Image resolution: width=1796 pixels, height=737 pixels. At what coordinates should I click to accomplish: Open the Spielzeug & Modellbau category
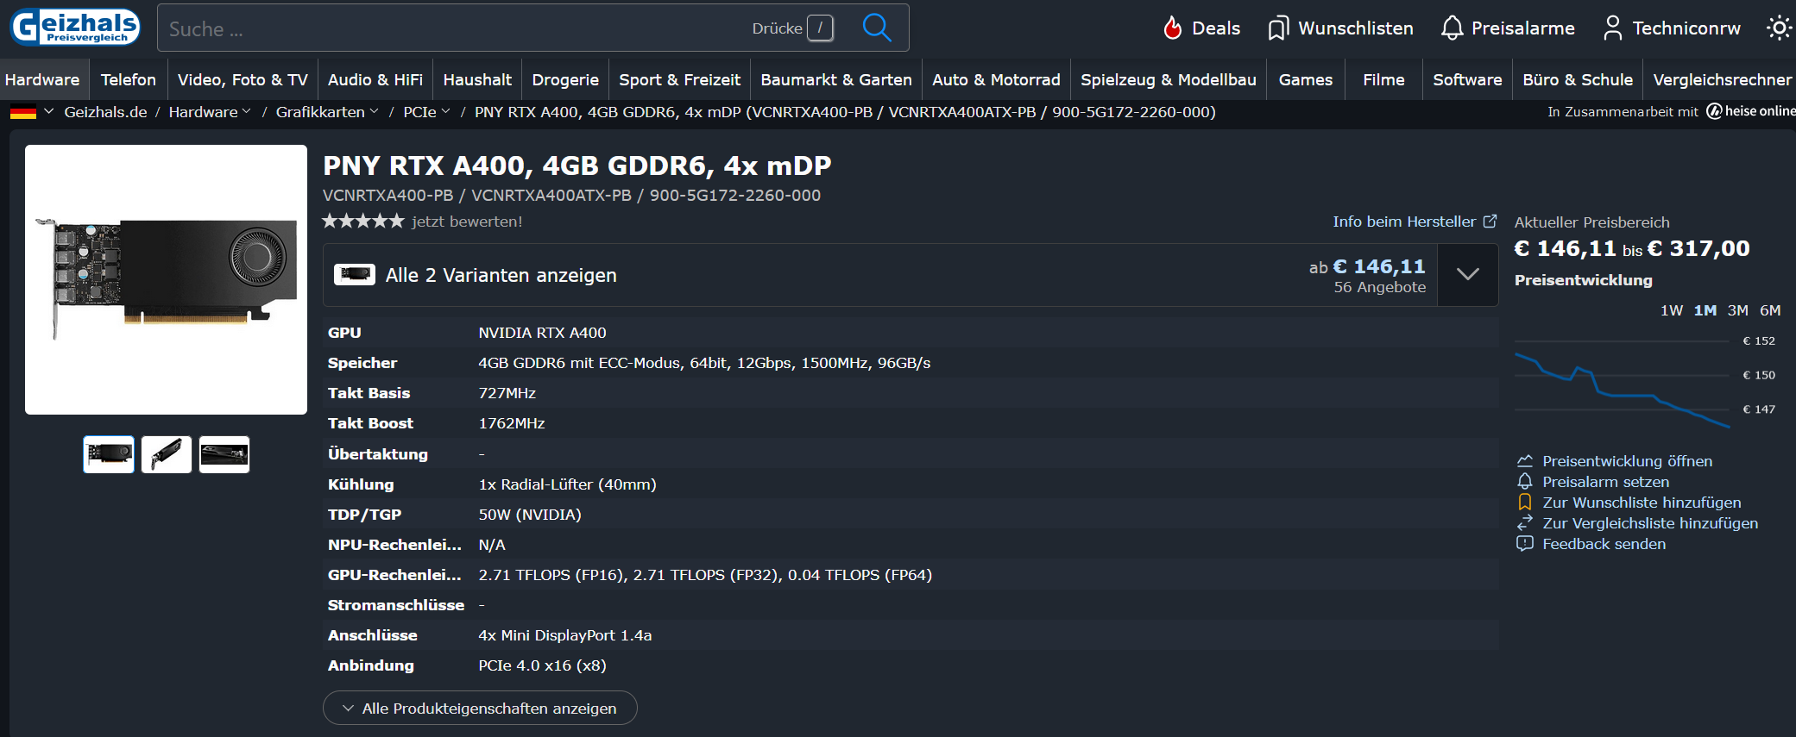(1169, 79)
